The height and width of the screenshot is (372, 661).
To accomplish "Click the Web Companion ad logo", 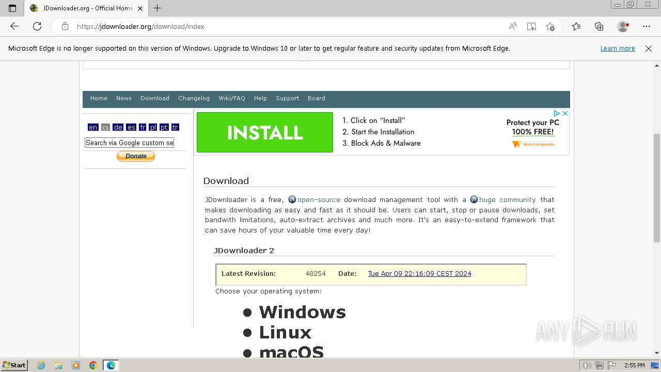I will tap(533, 144).
